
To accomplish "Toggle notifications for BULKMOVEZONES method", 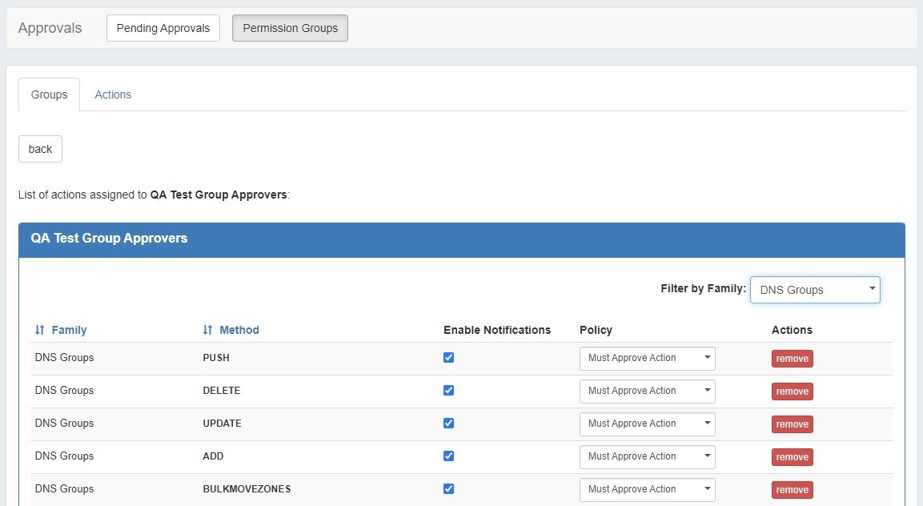I will click(448, 489).
